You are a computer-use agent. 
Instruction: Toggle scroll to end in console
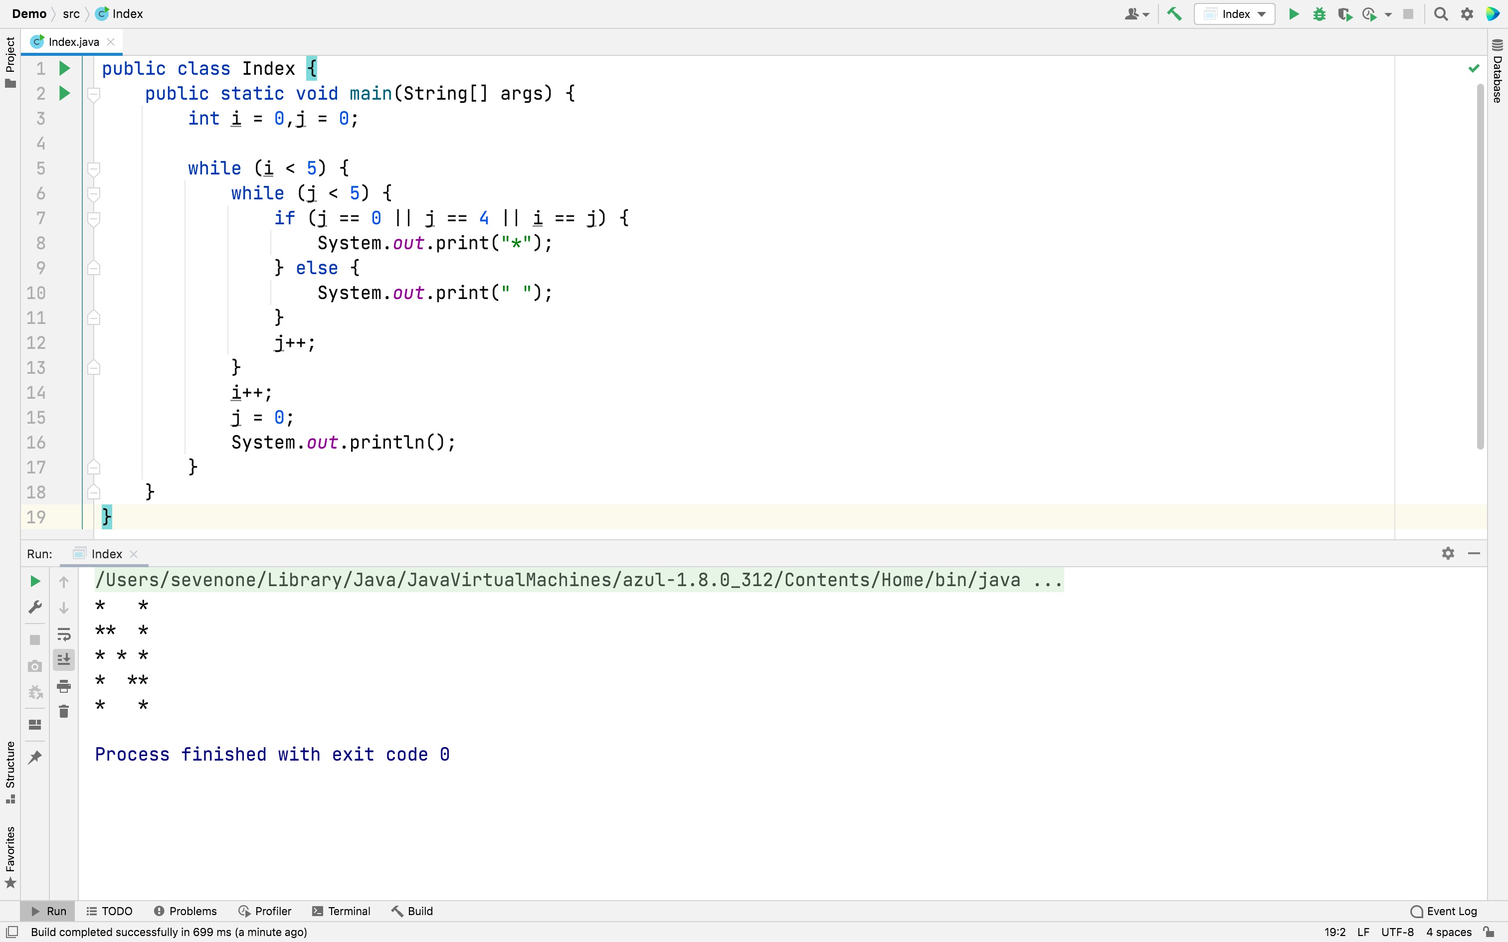[x=63, y=659]
